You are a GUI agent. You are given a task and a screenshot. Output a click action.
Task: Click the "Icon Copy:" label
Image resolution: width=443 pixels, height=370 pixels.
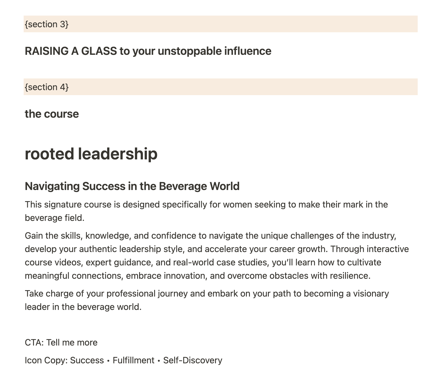pos(46,360)
